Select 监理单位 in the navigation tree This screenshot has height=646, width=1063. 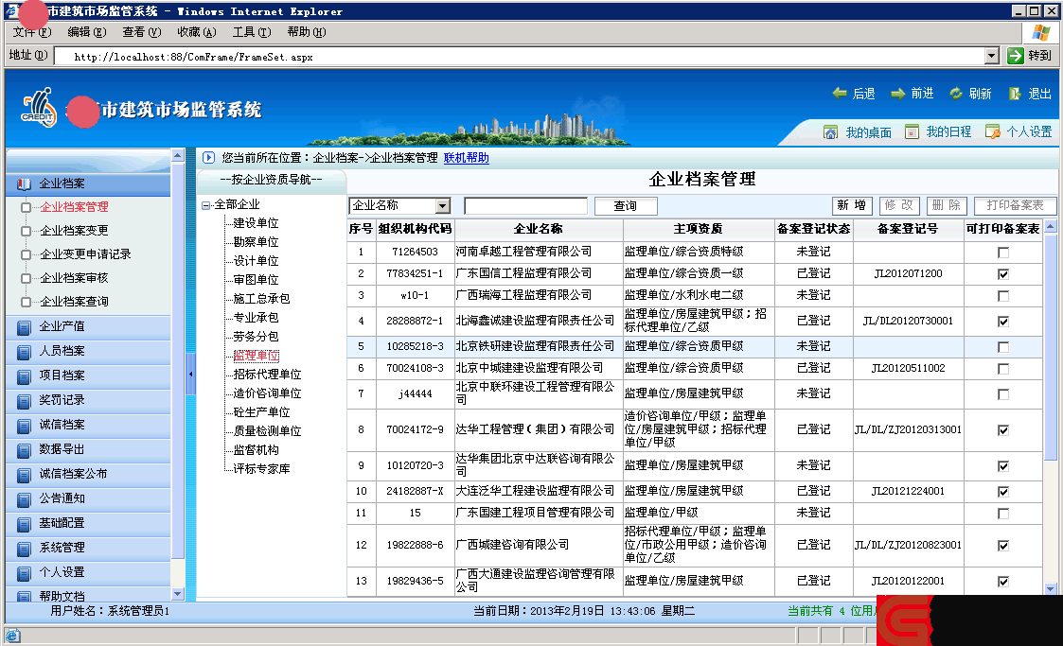coord(256,356)
